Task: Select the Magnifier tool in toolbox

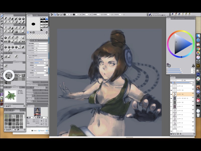Action: (x=2, y=72)
